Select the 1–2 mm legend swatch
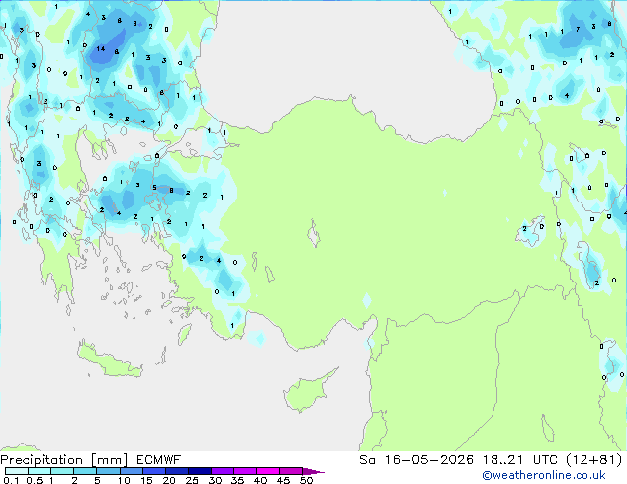Screen dimensions: 627x484 (62, 471)
